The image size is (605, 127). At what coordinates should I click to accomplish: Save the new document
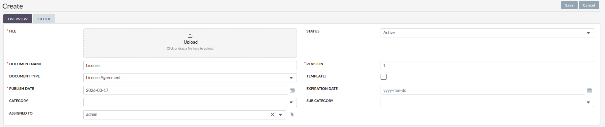pos(569,5)
